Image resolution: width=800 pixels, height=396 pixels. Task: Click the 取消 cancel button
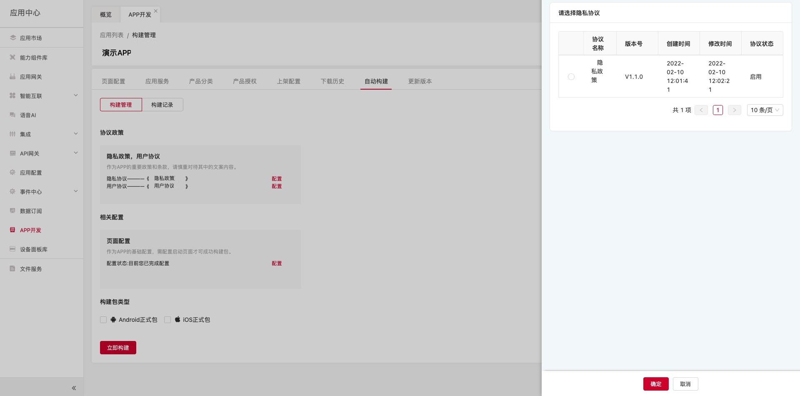click(x=685, y=384)
